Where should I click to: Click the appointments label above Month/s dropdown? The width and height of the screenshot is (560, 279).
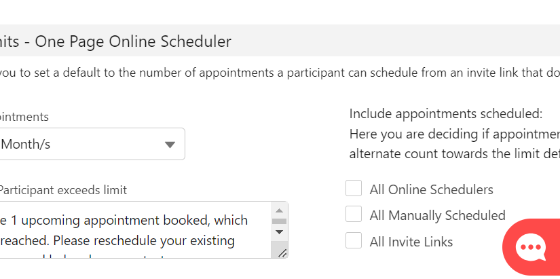24,117
